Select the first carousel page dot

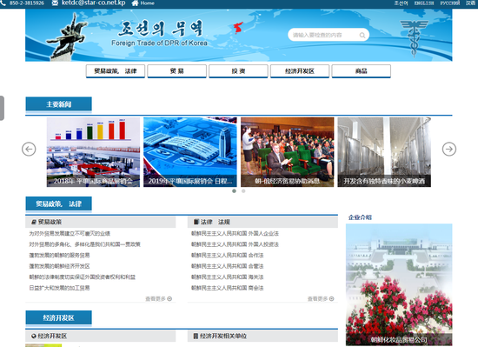click(234, 190)
